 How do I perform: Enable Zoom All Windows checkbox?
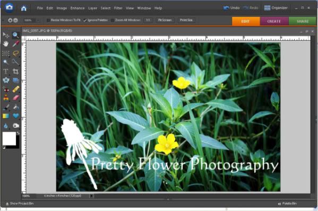113,20
